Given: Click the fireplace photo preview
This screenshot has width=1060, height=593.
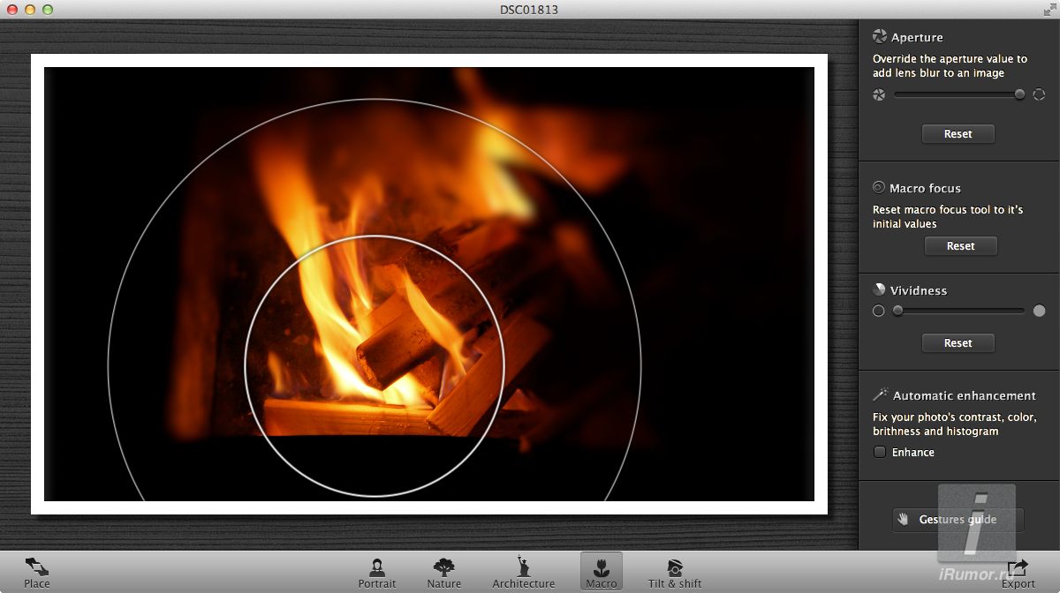Looking at the screenshot, I should pyautogui.click(x=429, y=284).
